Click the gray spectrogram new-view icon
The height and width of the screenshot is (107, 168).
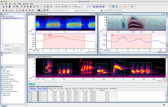tap(7, 10)
